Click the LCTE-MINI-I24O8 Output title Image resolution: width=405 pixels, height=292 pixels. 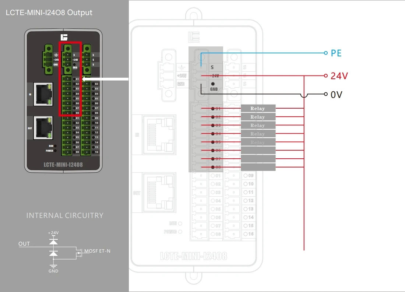click(x=49, y=13)
